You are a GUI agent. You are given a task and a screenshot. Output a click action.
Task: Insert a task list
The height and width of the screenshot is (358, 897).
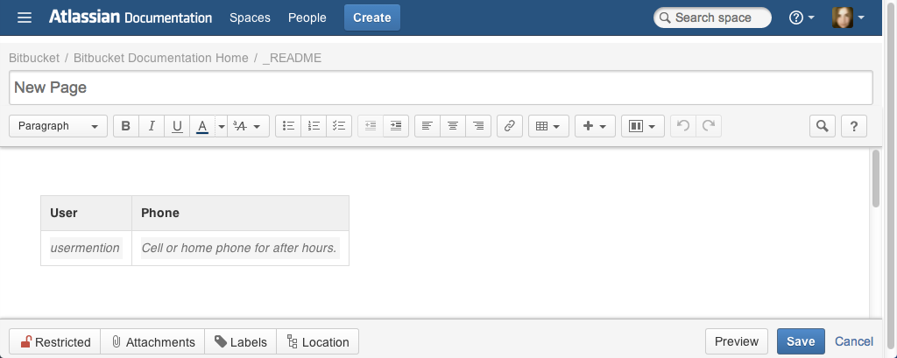click(339, 126)
